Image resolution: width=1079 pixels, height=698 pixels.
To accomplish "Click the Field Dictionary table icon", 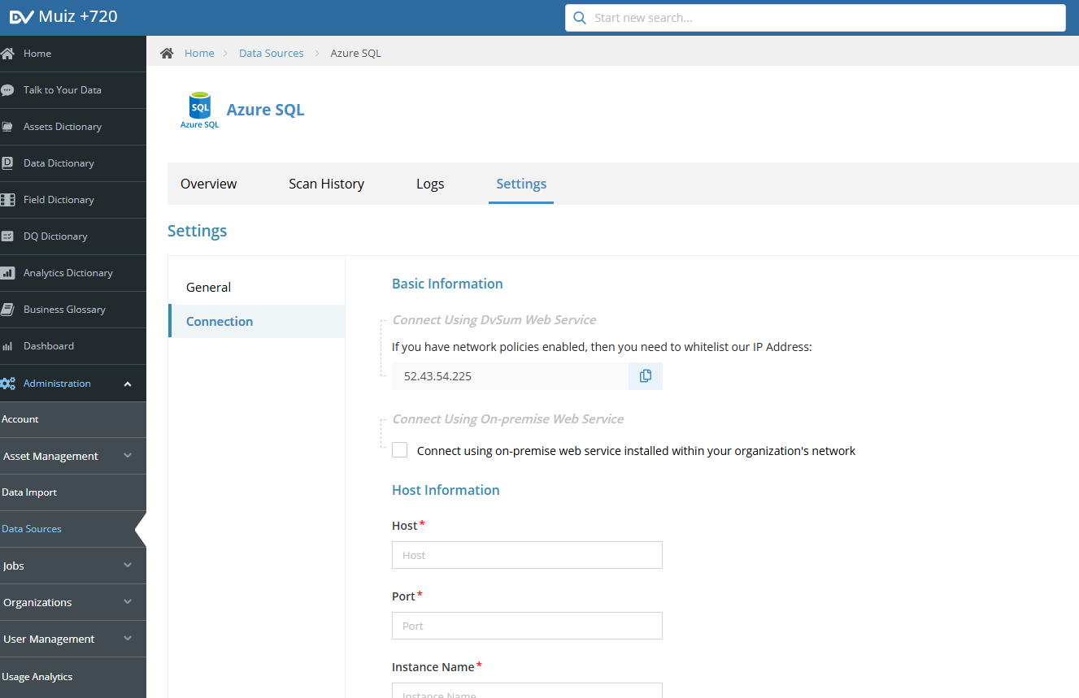I will coord(8,200).
